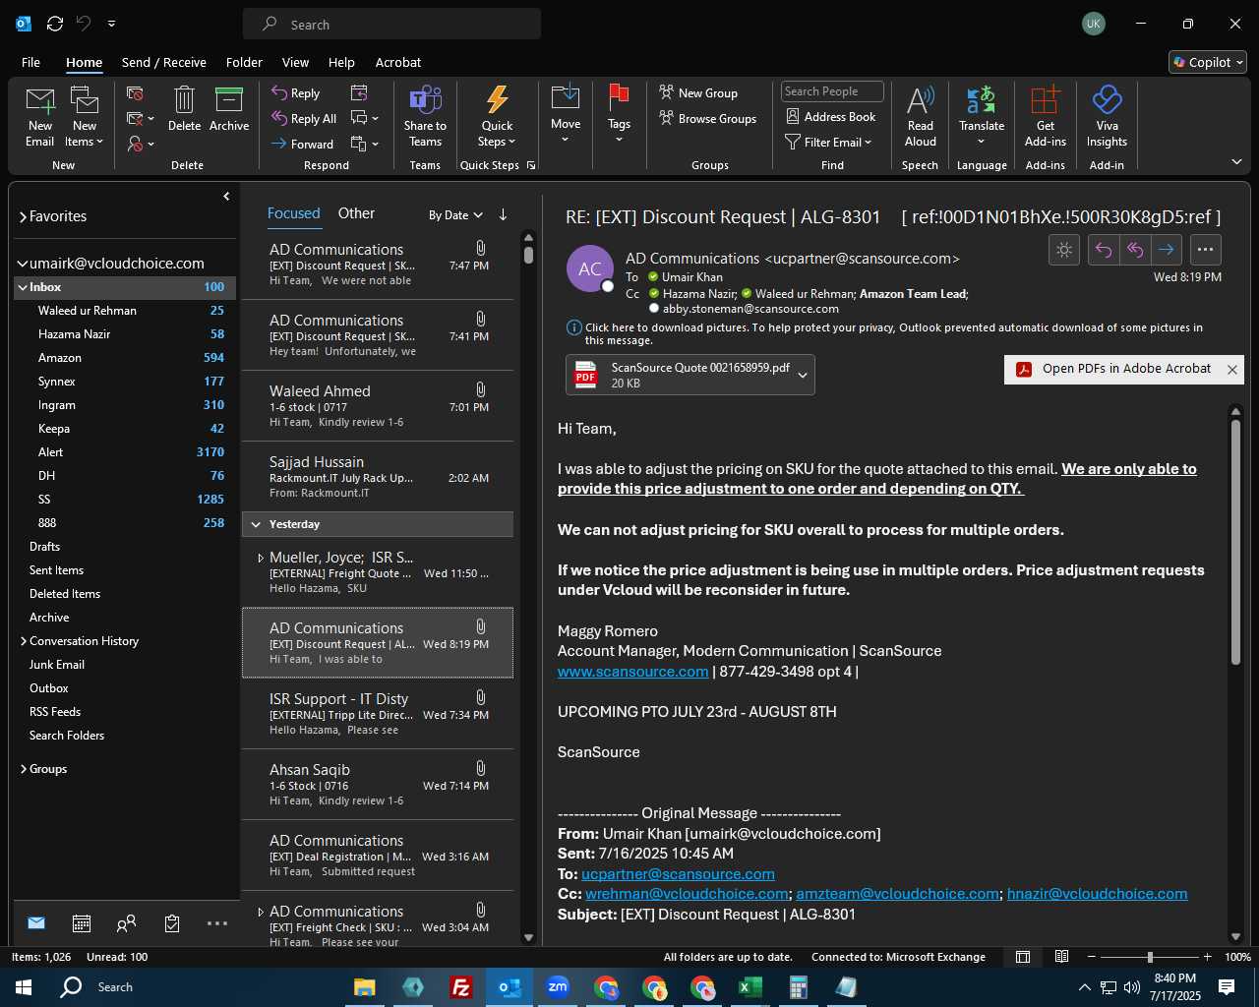Open the Filter Email dropdown
Screen dimensions: 1259x1007
click(x=828, y=142)
